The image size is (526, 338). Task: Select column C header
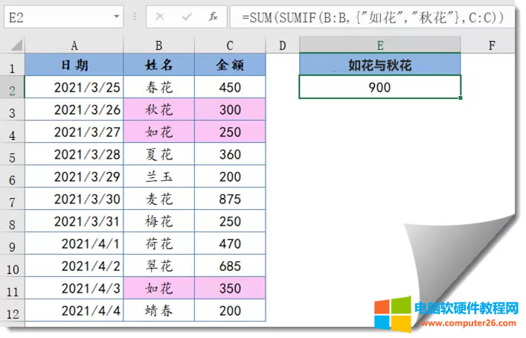pos(230,45)
